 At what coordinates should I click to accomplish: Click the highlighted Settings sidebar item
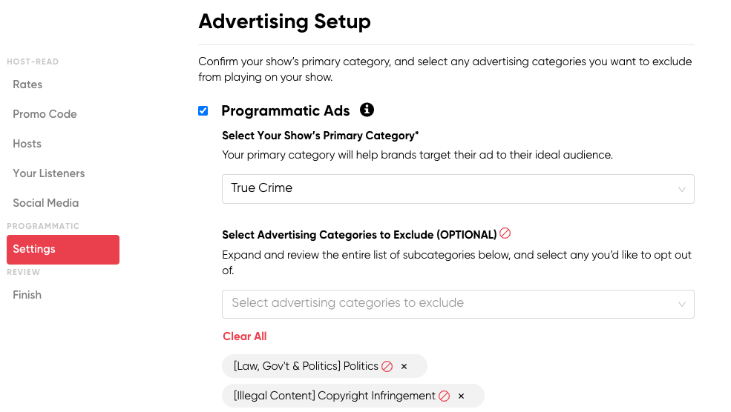point(63,250)
